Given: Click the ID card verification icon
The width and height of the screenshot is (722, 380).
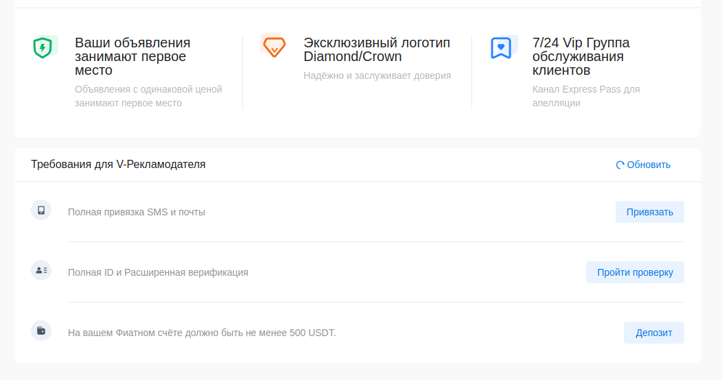Looking at the screenshot, I should click(x=41, y=270).
